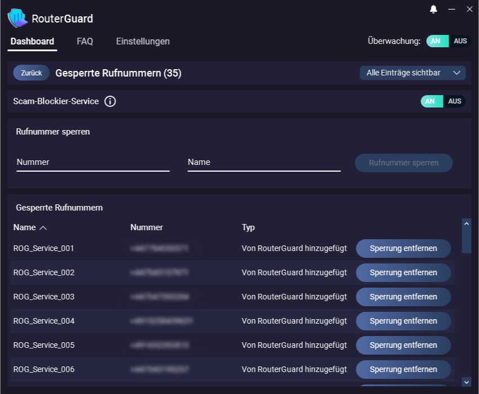
Task: Switch to the Dashboard tab
Action: [32, 41]
